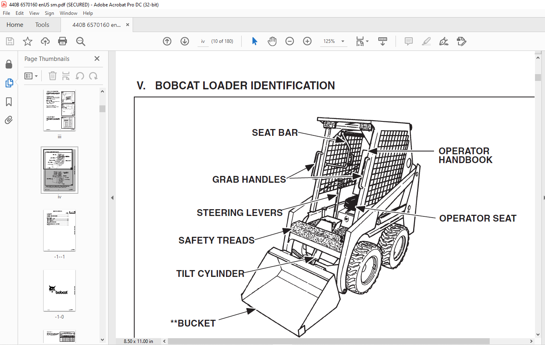Screen dimensions: 545x345
Task: Add a comment with the sticky note icon
Action: tap(409, 41)
